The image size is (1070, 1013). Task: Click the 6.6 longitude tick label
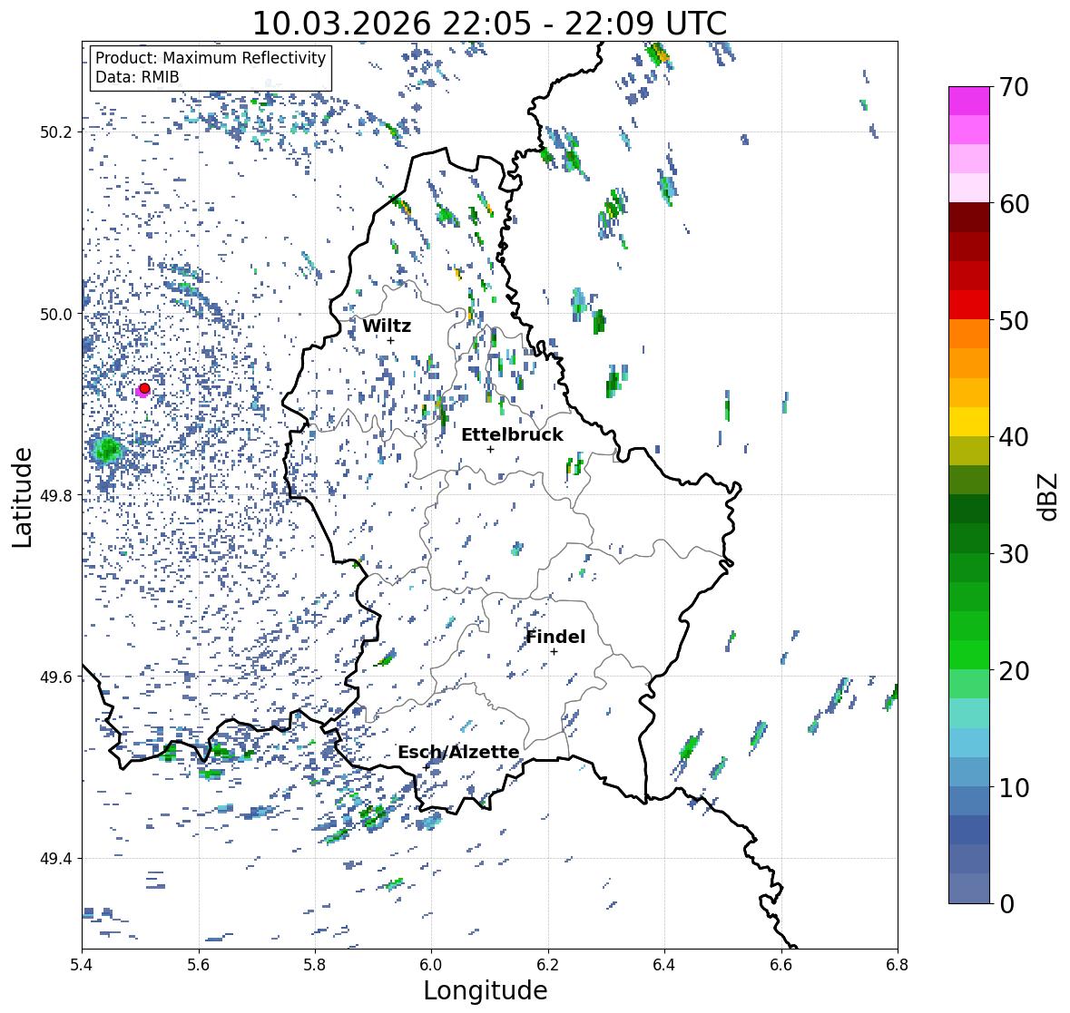pos(781,965)
